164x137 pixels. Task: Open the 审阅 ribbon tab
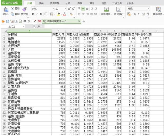pos(92,3)
